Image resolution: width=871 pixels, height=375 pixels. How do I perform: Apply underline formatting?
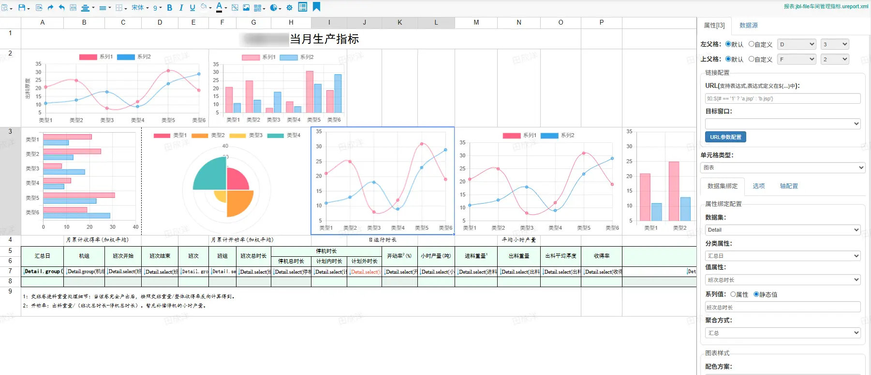click(192, 8)
